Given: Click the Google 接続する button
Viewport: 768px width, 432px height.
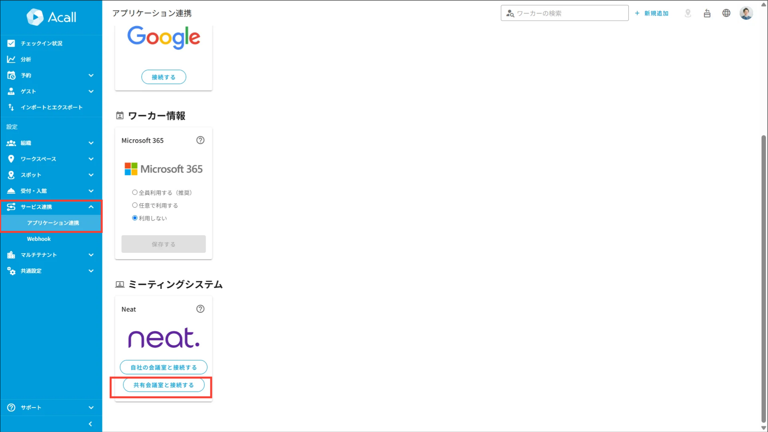Looking at the screenshot, I should 164,77.
